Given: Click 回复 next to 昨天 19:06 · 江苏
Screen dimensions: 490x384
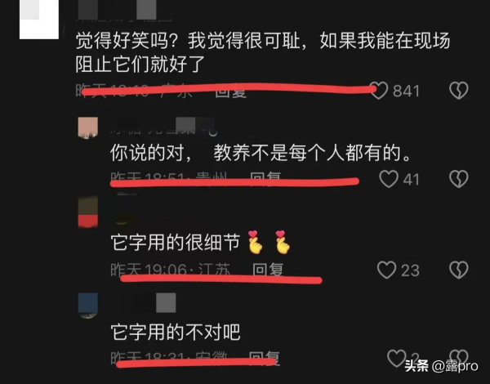Looking at the screenshot, I should click(268, 270).
